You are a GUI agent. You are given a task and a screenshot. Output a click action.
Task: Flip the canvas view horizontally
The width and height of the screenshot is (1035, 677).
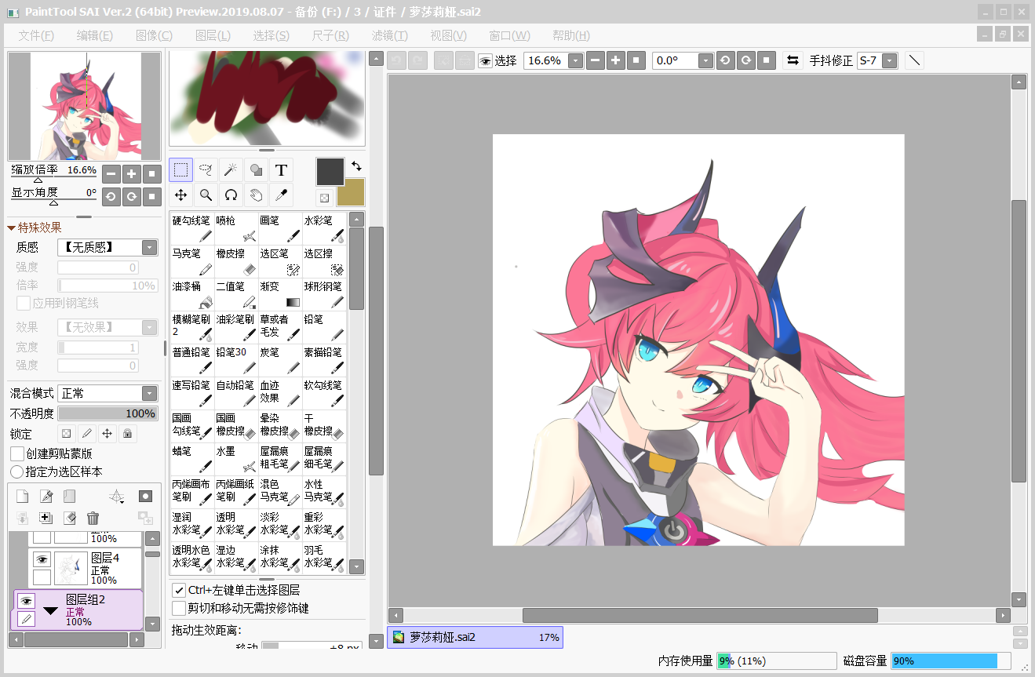(793, 60)
